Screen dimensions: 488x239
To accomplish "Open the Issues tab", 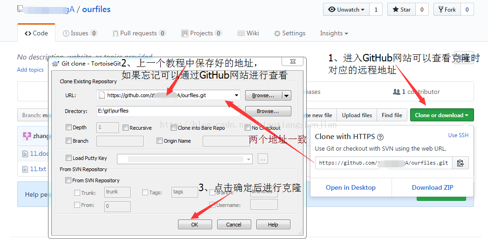I will [80, 33].
